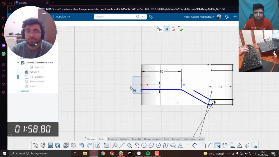The height and width of the screenshot is (157, 279).
Task: Select the offset entities tool
Action: pos(232,145)
